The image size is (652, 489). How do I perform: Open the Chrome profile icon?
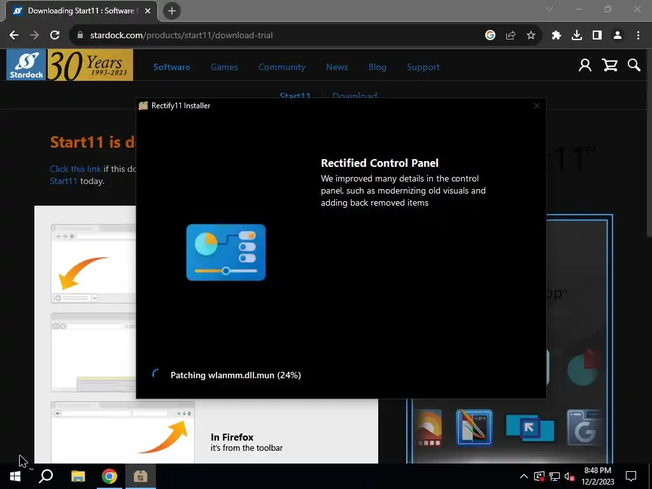(x=618, y=36)
